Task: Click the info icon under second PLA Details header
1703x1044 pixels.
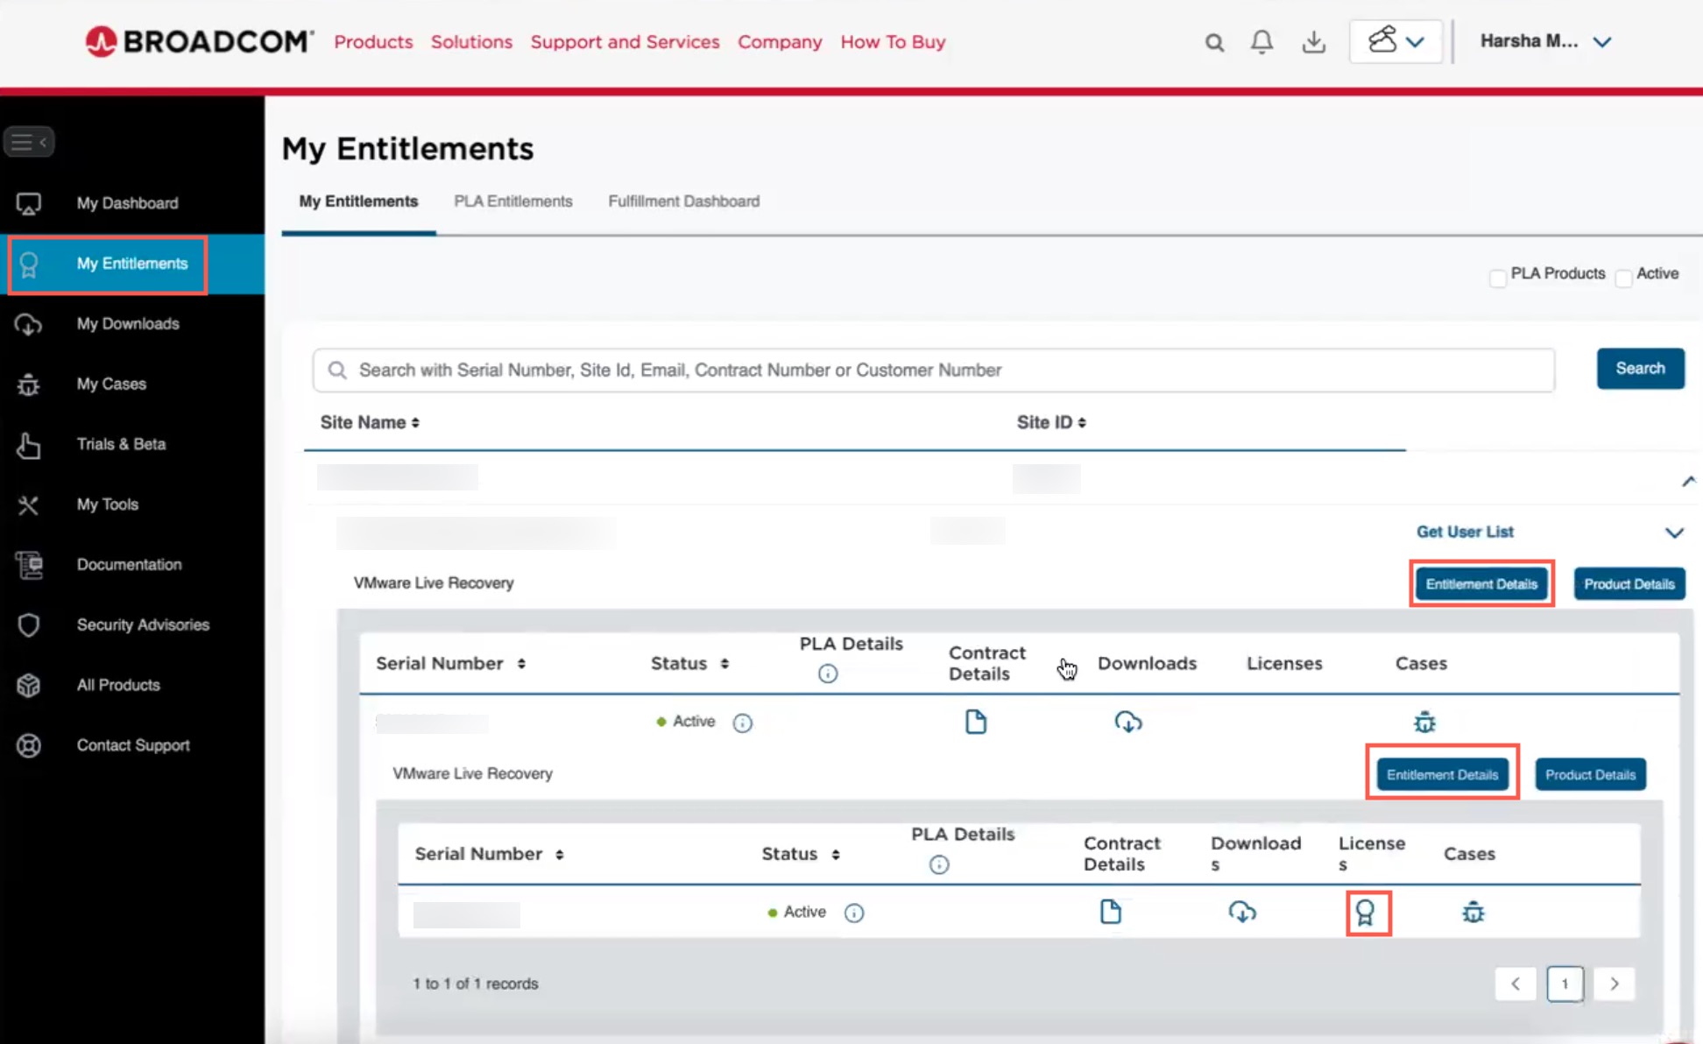Action: coord(939,865)
